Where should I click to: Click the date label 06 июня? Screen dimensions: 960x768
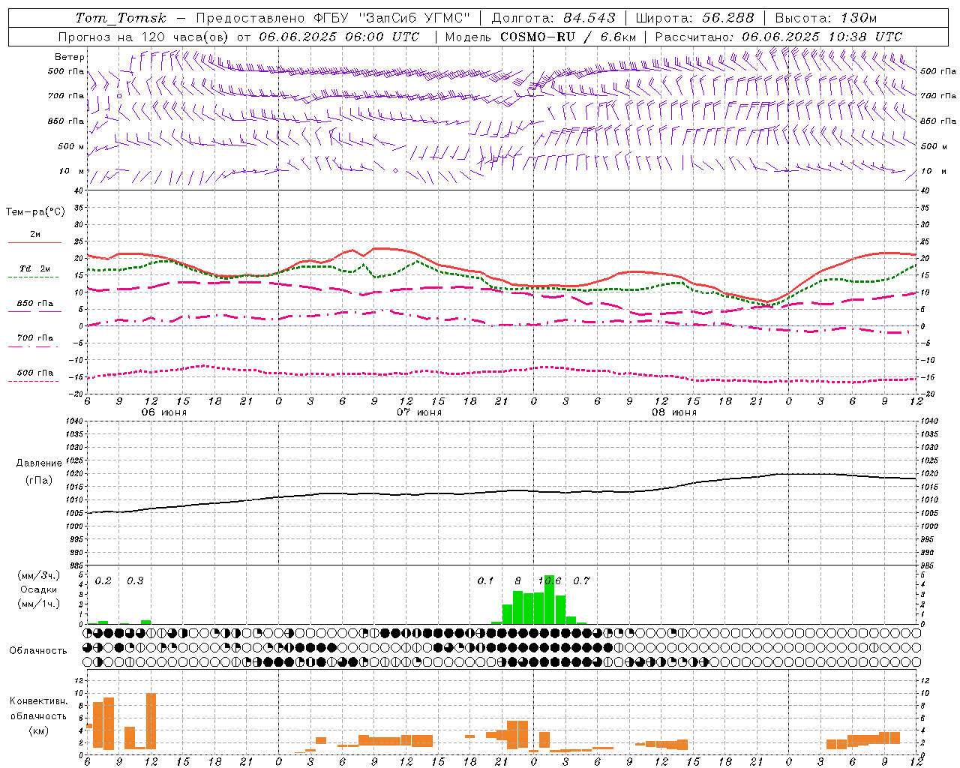point(164,412)
